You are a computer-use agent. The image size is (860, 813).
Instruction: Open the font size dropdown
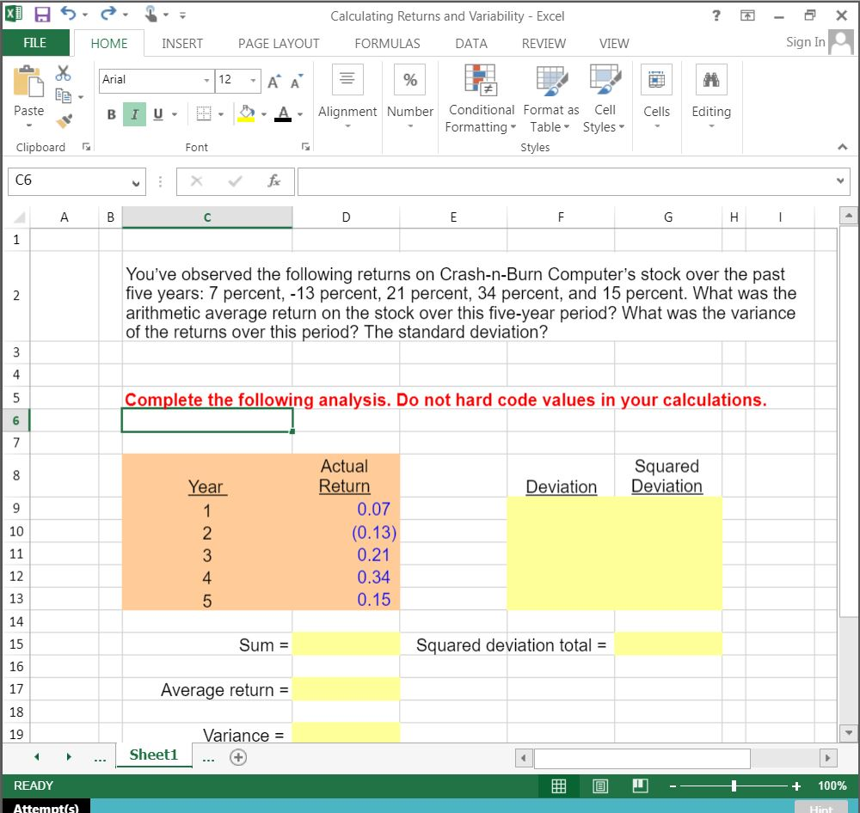pos(254,79)
